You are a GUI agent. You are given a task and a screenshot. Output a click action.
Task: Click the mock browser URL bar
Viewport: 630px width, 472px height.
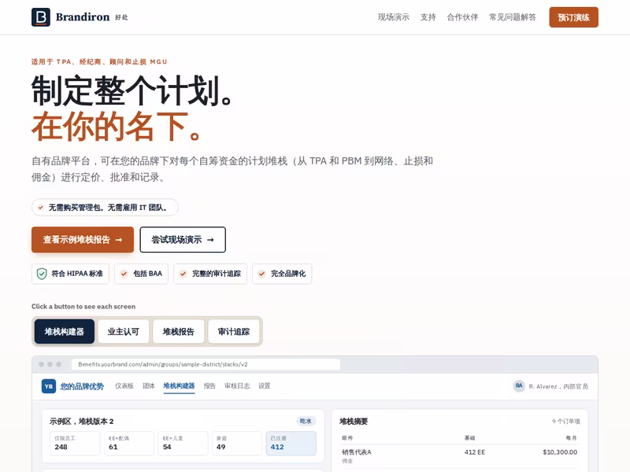click(x=206, y=364)
